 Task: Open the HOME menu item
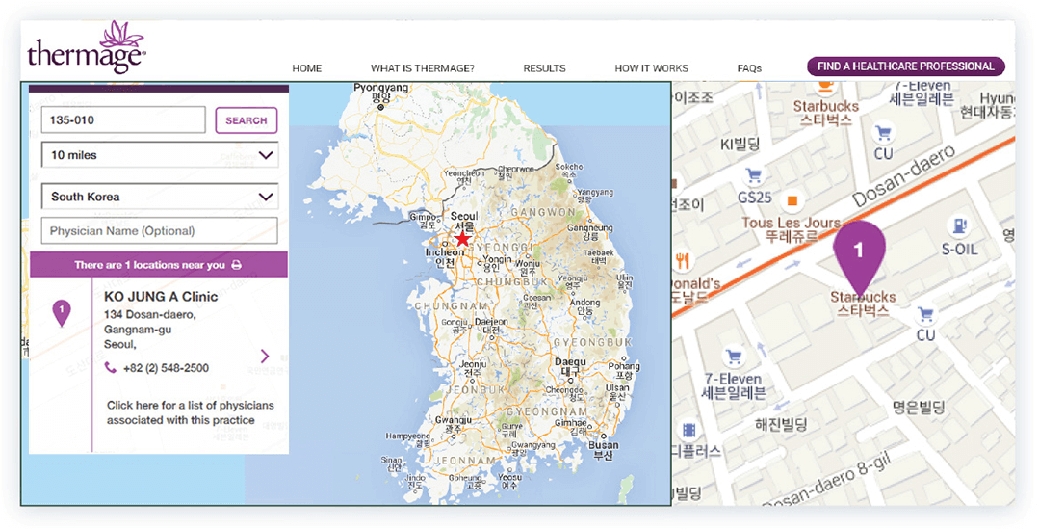(307, 68)
